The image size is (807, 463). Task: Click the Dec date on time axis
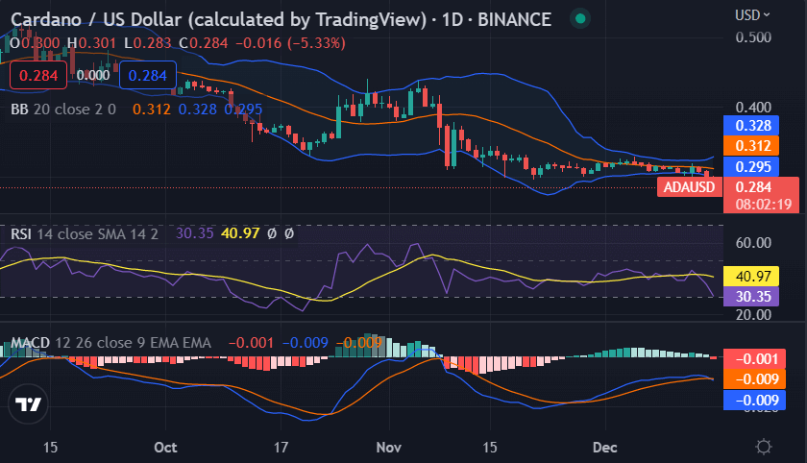604,447
